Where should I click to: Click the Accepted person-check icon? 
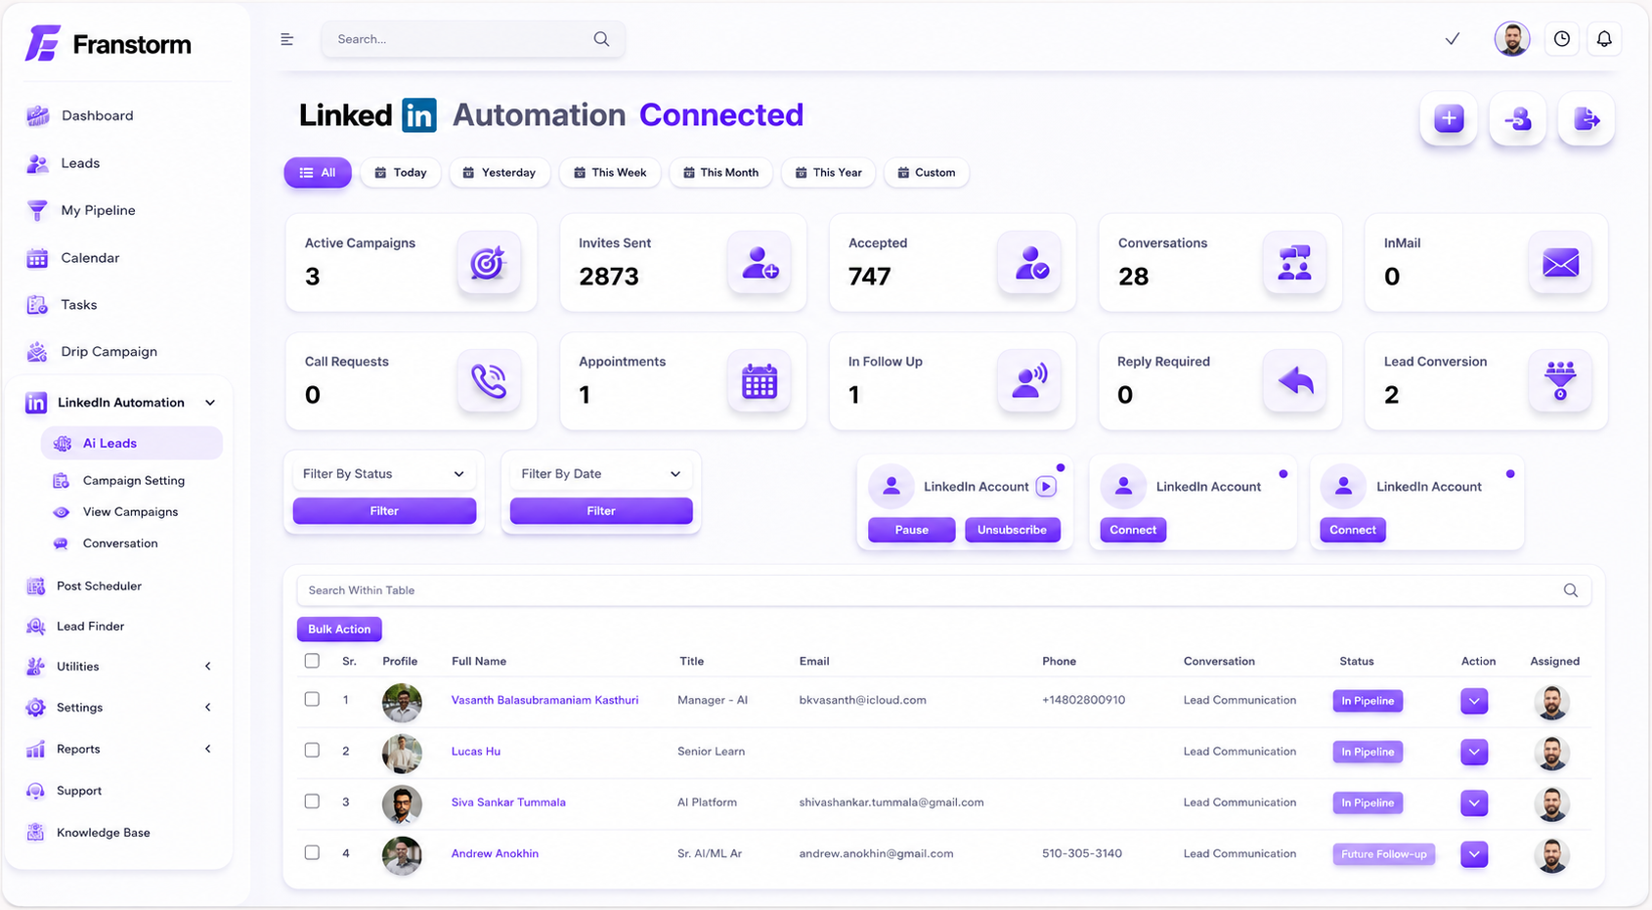tap(1029, 263)
